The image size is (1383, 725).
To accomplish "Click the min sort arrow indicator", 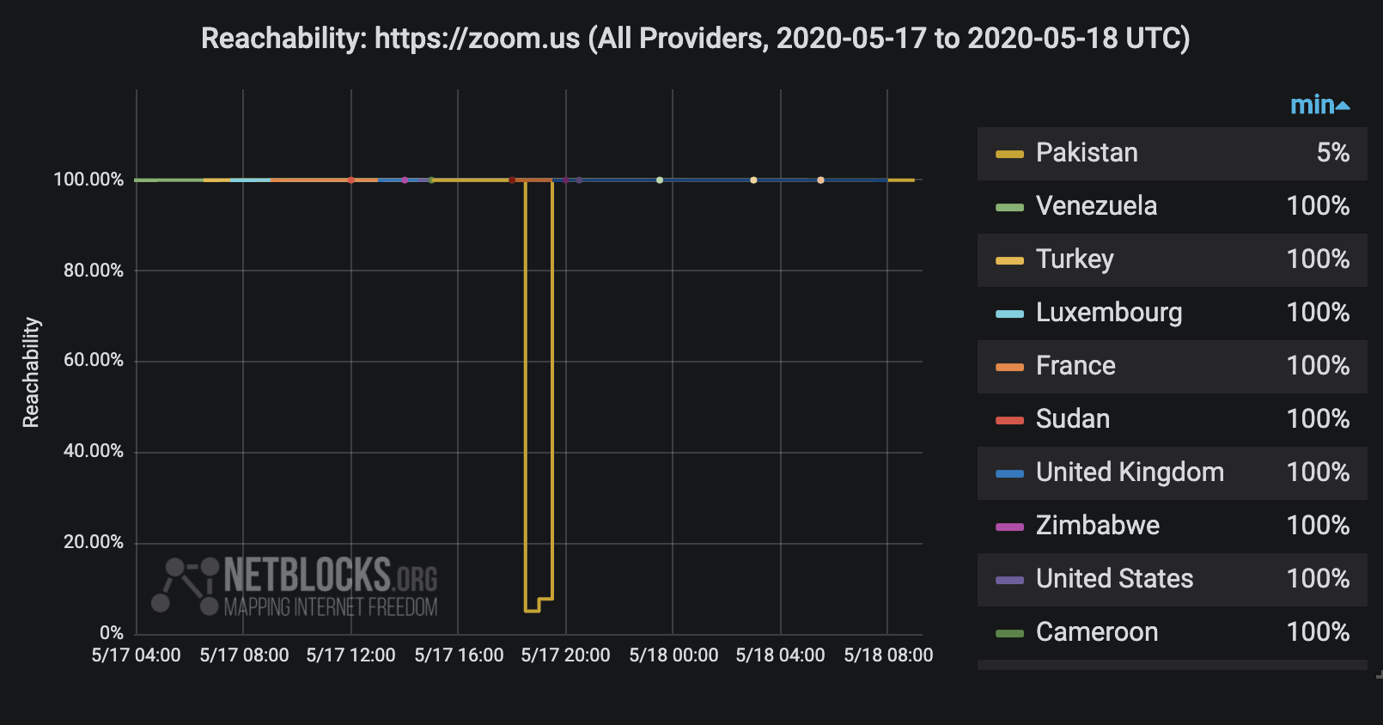I will tap(1343, 107).
